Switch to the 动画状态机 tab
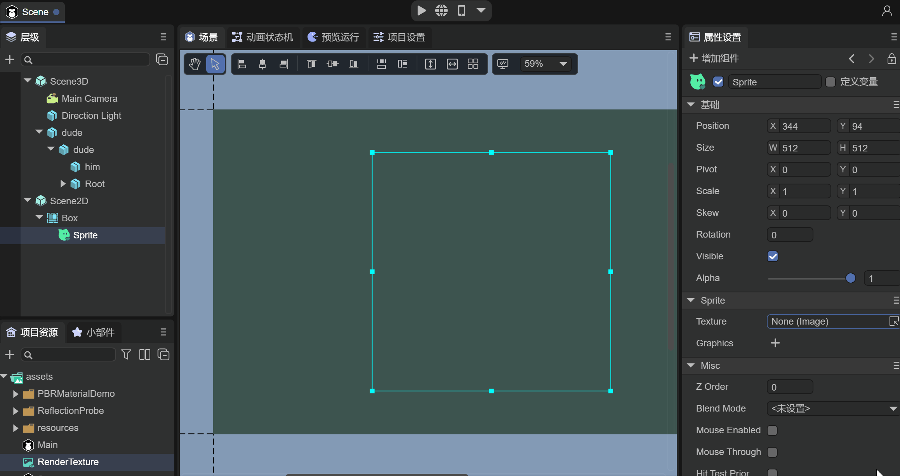 click(x=263, y=37)
